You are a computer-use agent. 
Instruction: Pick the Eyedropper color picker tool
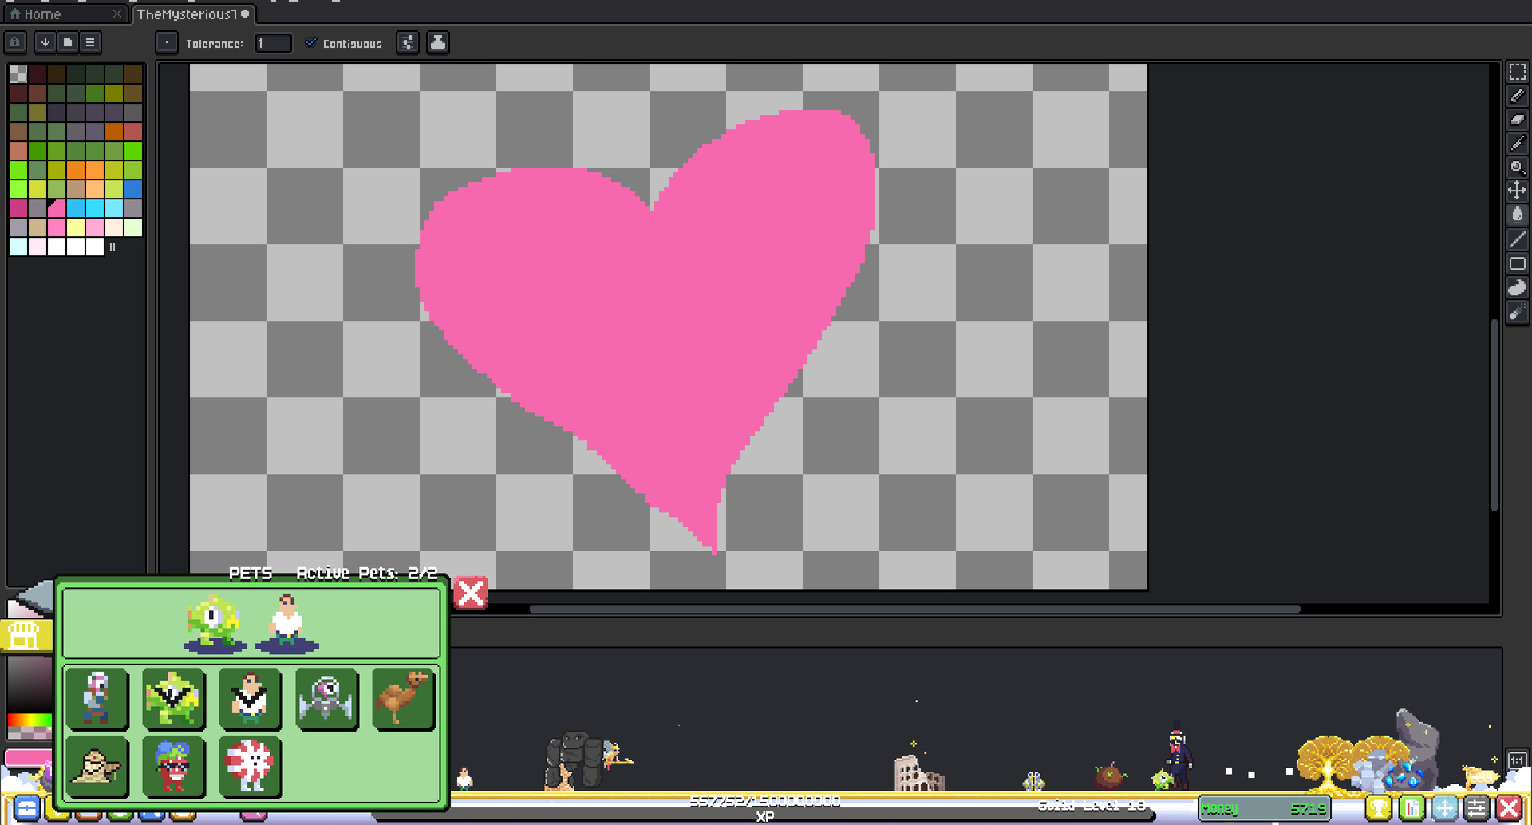point(1518,144)
